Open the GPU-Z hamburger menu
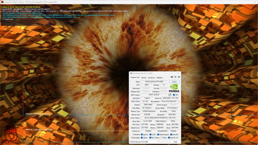The height and width of the screenshot is (145, 258). coord(179,77)
